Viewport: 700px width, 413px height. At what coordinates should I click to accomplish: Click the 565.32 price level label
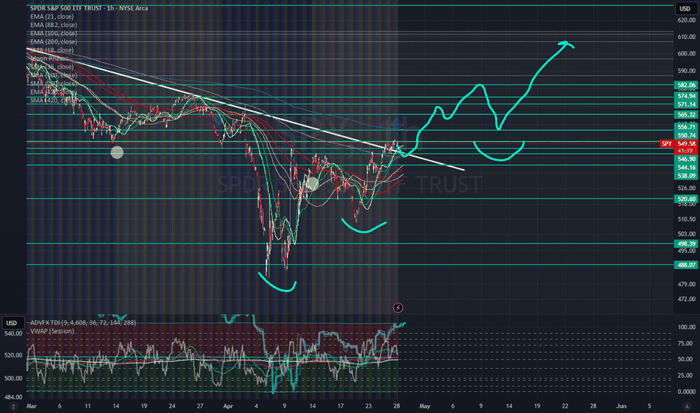[686, 115]
